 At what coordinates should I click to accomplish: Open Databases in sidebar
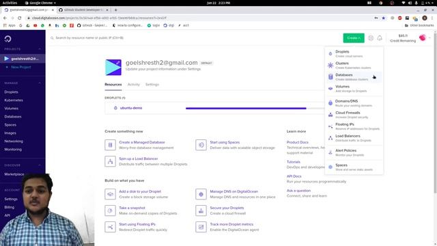(13, 117)
